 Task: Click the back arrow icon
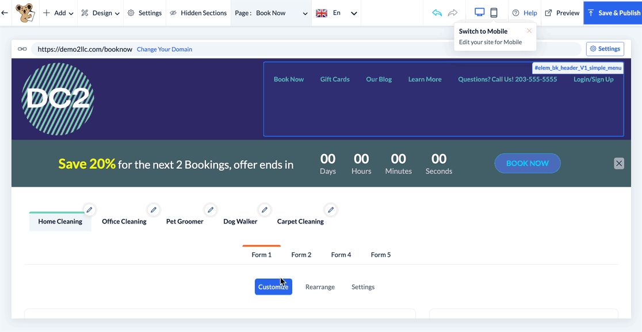pyautogui.click(x=5, y=13)
